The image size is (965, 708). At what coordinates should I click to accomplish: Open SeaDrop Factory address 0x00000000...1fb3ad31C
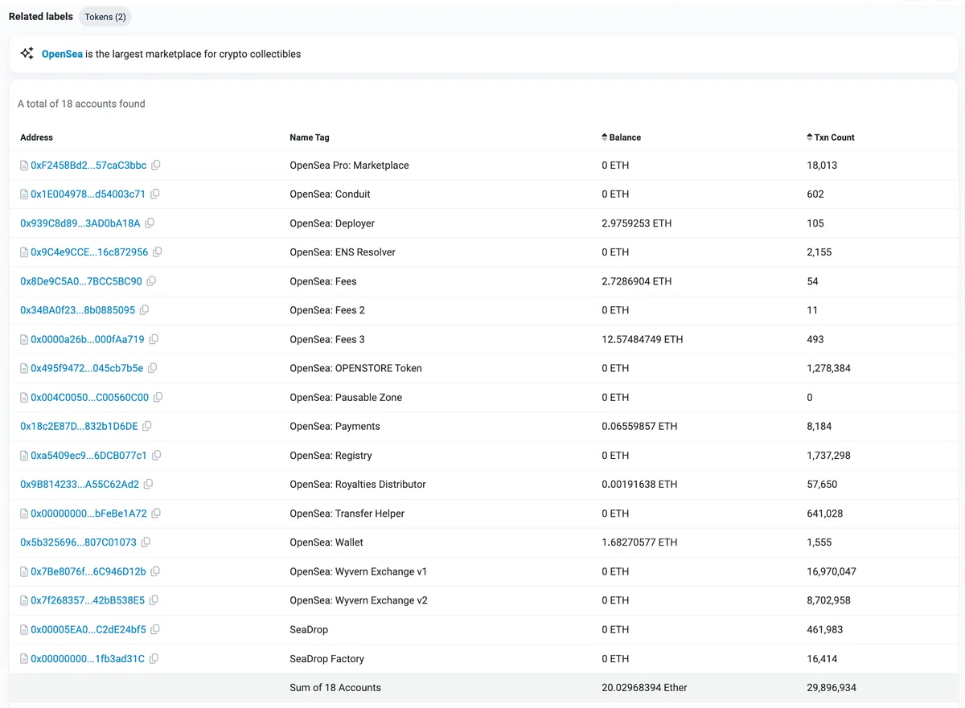point(88,658)
